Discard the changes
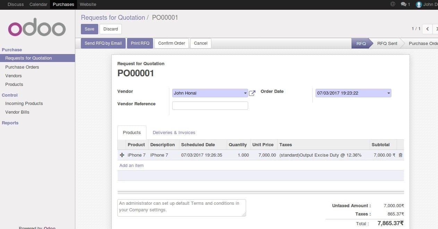 pyautogui.click(x=111, y=29)
